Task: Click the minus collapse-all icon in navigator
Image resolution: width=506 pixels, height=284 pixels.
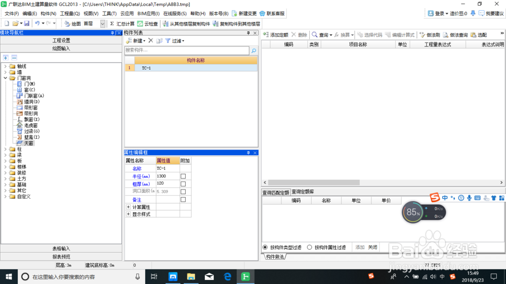Action: click(x=14, y=58)
